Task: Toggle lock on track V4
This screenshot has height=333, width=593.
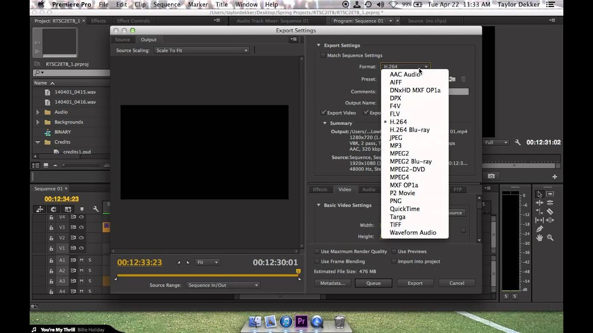Action: pyautogui.click(x=51, y=217)
